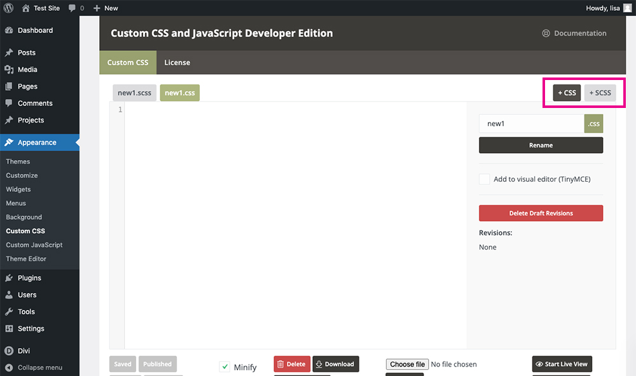
Task: Click the Media icon in sidebar
Action: [9, 70]
